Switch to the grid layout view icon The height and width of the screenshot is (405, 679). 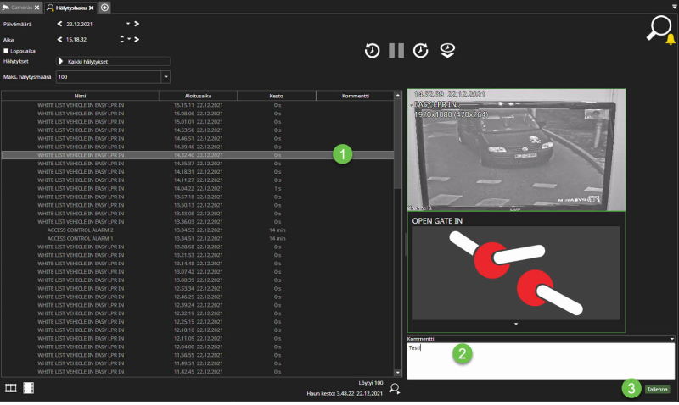(x=11, y=388)
